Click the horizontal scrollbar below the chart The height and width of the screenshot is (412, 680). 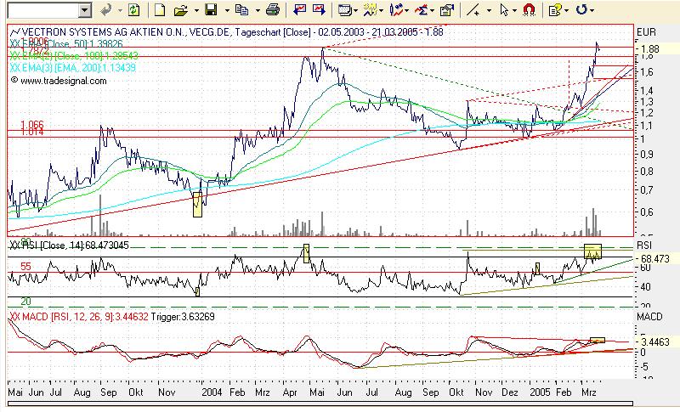pyautogui.click(x=320, y=404)
